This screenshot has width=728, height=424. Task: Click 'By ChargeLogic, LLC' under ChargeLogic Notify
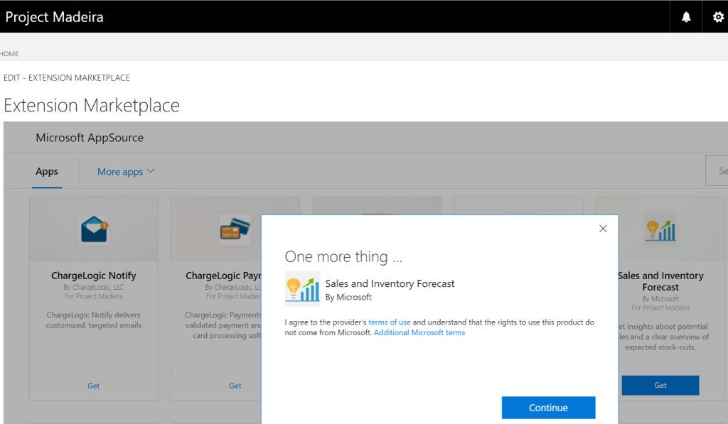[93, 287]
